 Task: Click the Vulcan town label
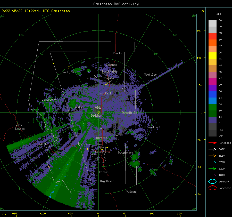tap(131, 192)
